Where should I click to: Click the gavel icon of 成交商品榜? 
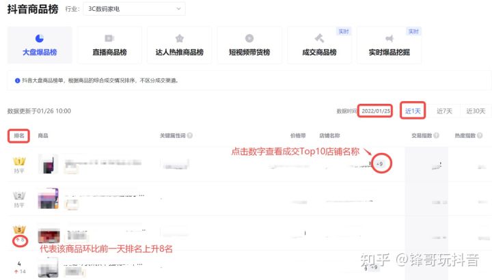pyautogui.click(x=319, y=38)
